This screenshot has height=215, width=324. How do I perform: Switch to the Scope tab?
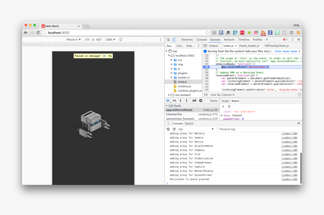(225, 101)
